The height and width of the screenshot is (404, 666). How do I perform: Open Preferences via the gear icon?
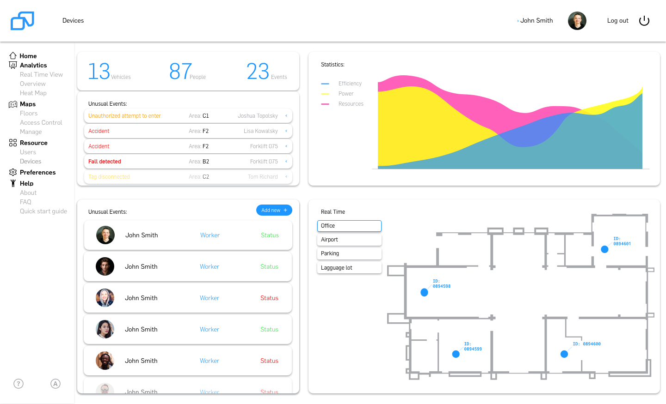point(12,172)
